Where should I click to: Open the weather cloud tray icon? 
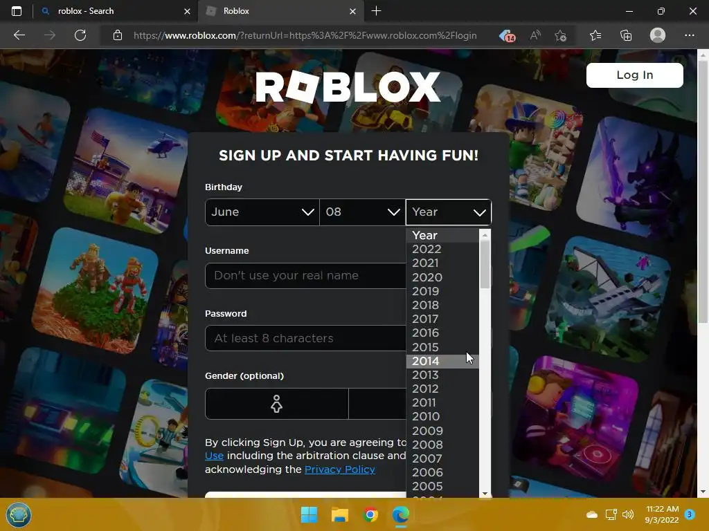coord(592,514)
